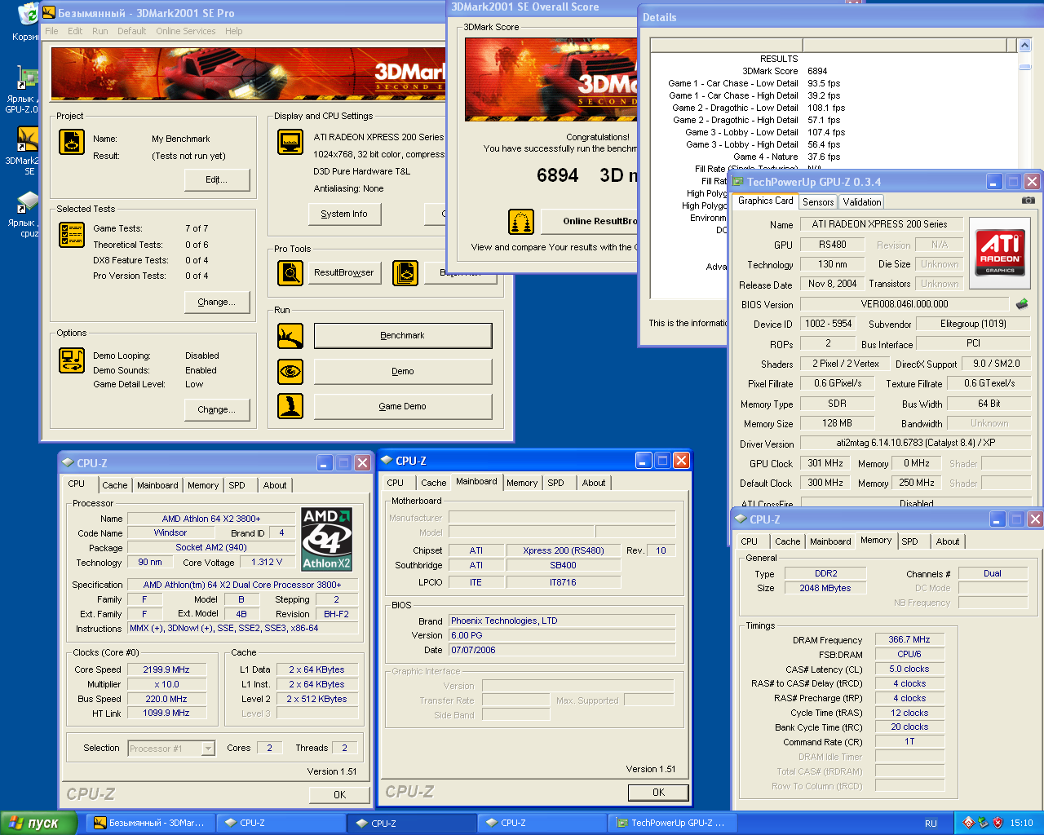Click the Project icon in the 3DMark window
Screen dimensions: 1044x835
[72, 142]
